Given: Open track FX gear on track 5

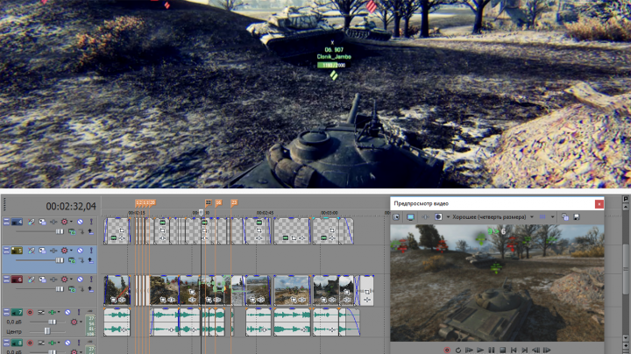Looking at the screenshot, I should [64, 251].
